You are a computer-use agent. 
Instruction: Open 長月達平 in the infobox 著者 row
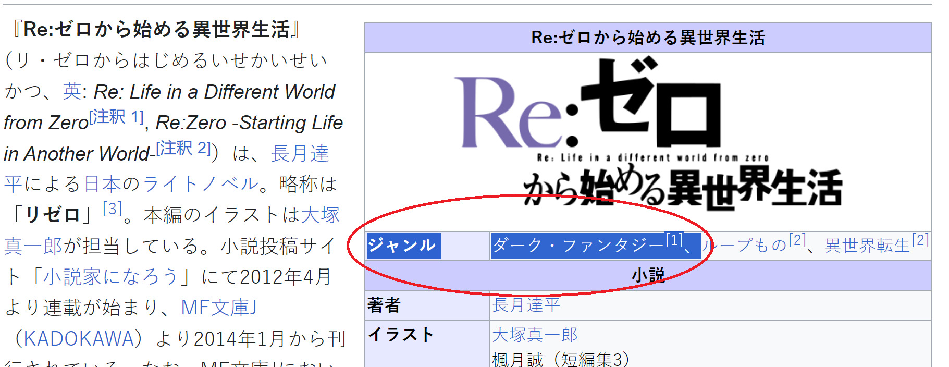pyautogui.click(x=526, y=305)
